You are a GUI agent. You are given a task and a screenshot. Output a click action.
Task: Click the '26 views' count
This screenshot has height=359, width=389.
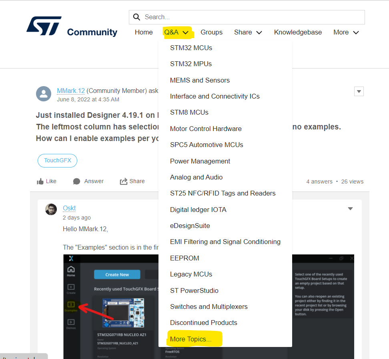(352, 182)
